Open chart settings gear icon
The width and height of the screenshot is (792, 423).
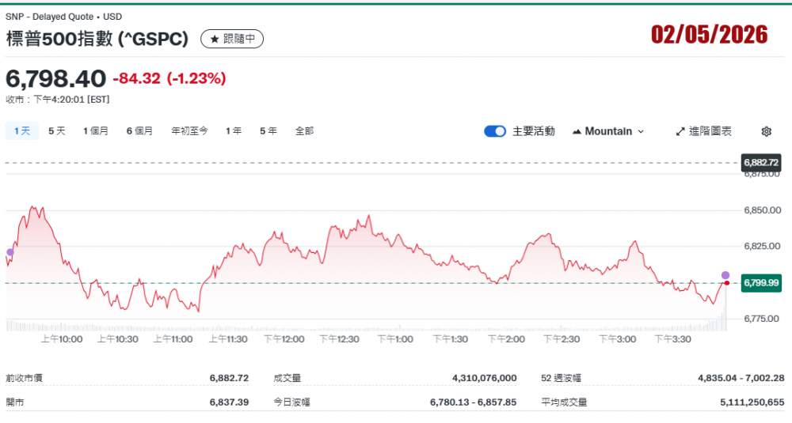pyautogui.click(x=766, y=131)
